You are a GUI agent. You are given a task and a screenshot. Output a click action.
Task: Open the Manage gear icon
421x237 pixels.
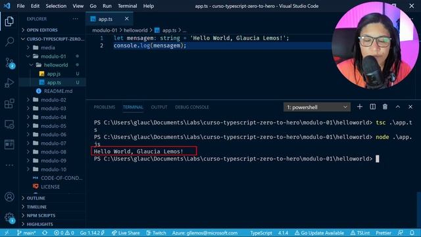tap(9, 217)
